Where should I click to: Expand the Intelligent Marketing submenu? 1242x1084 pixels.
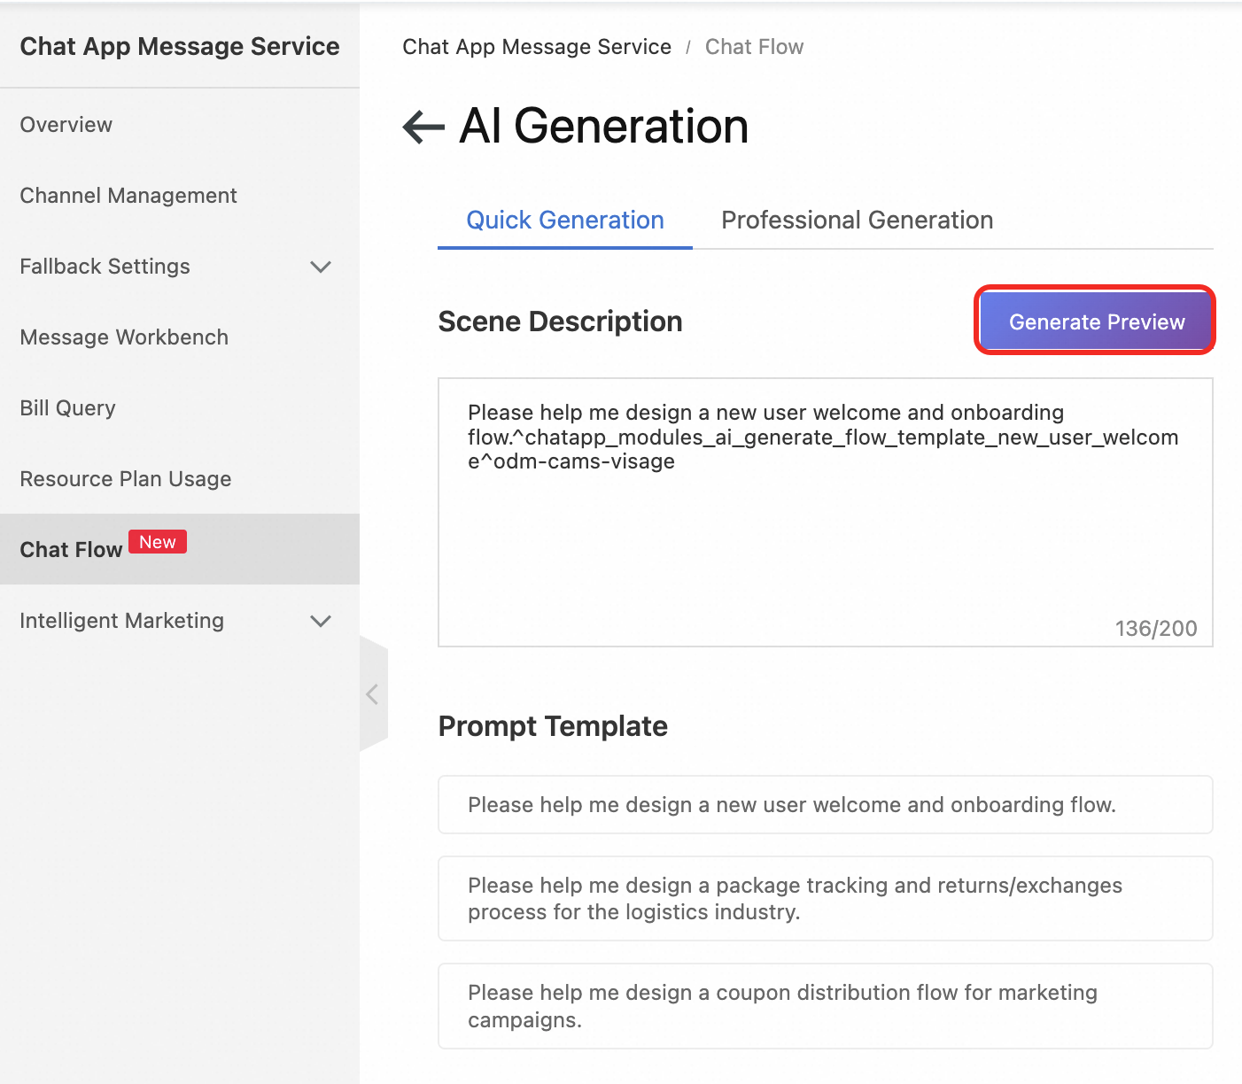pos(321,621)
